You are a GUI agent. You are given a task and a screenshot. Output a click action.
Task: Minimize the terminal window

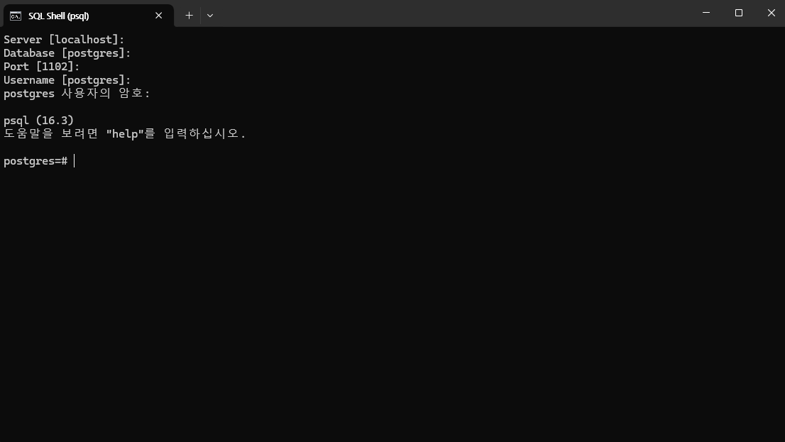coord(706,13)
